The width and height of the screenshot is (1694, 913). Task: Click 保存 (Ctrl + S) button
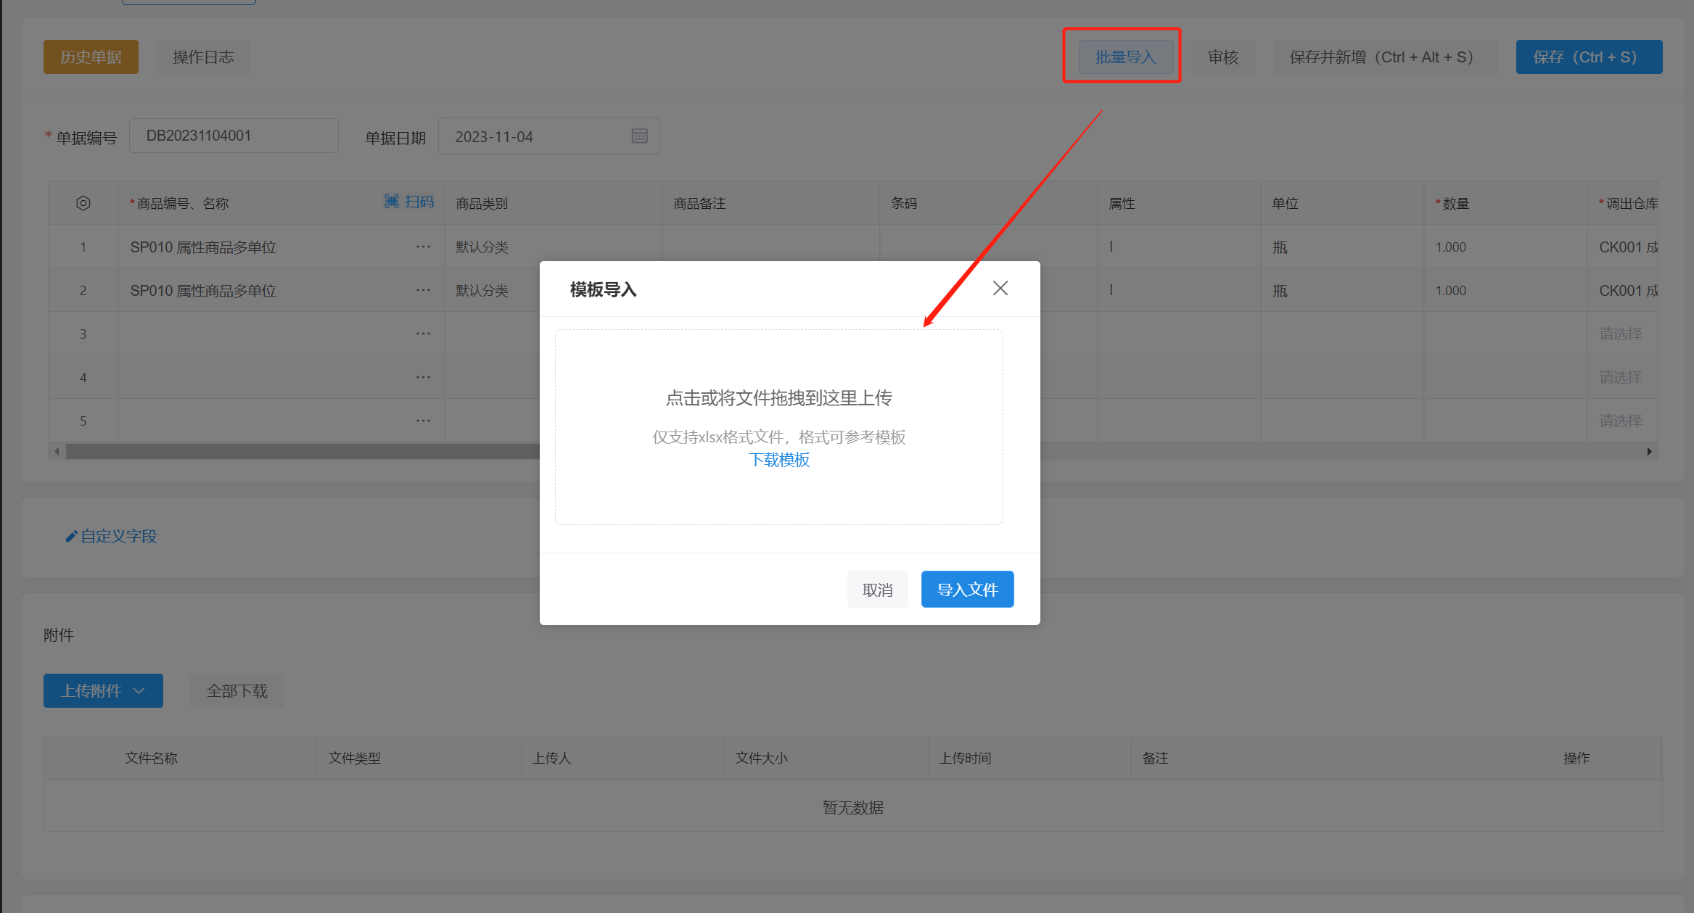[1589, 57]
